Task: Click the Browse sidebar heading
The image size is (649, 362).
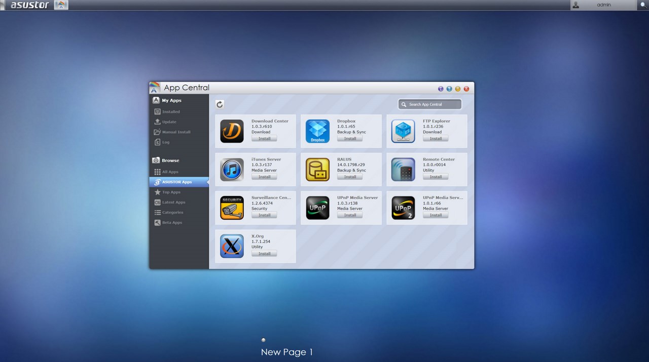Action: (166, 160)
